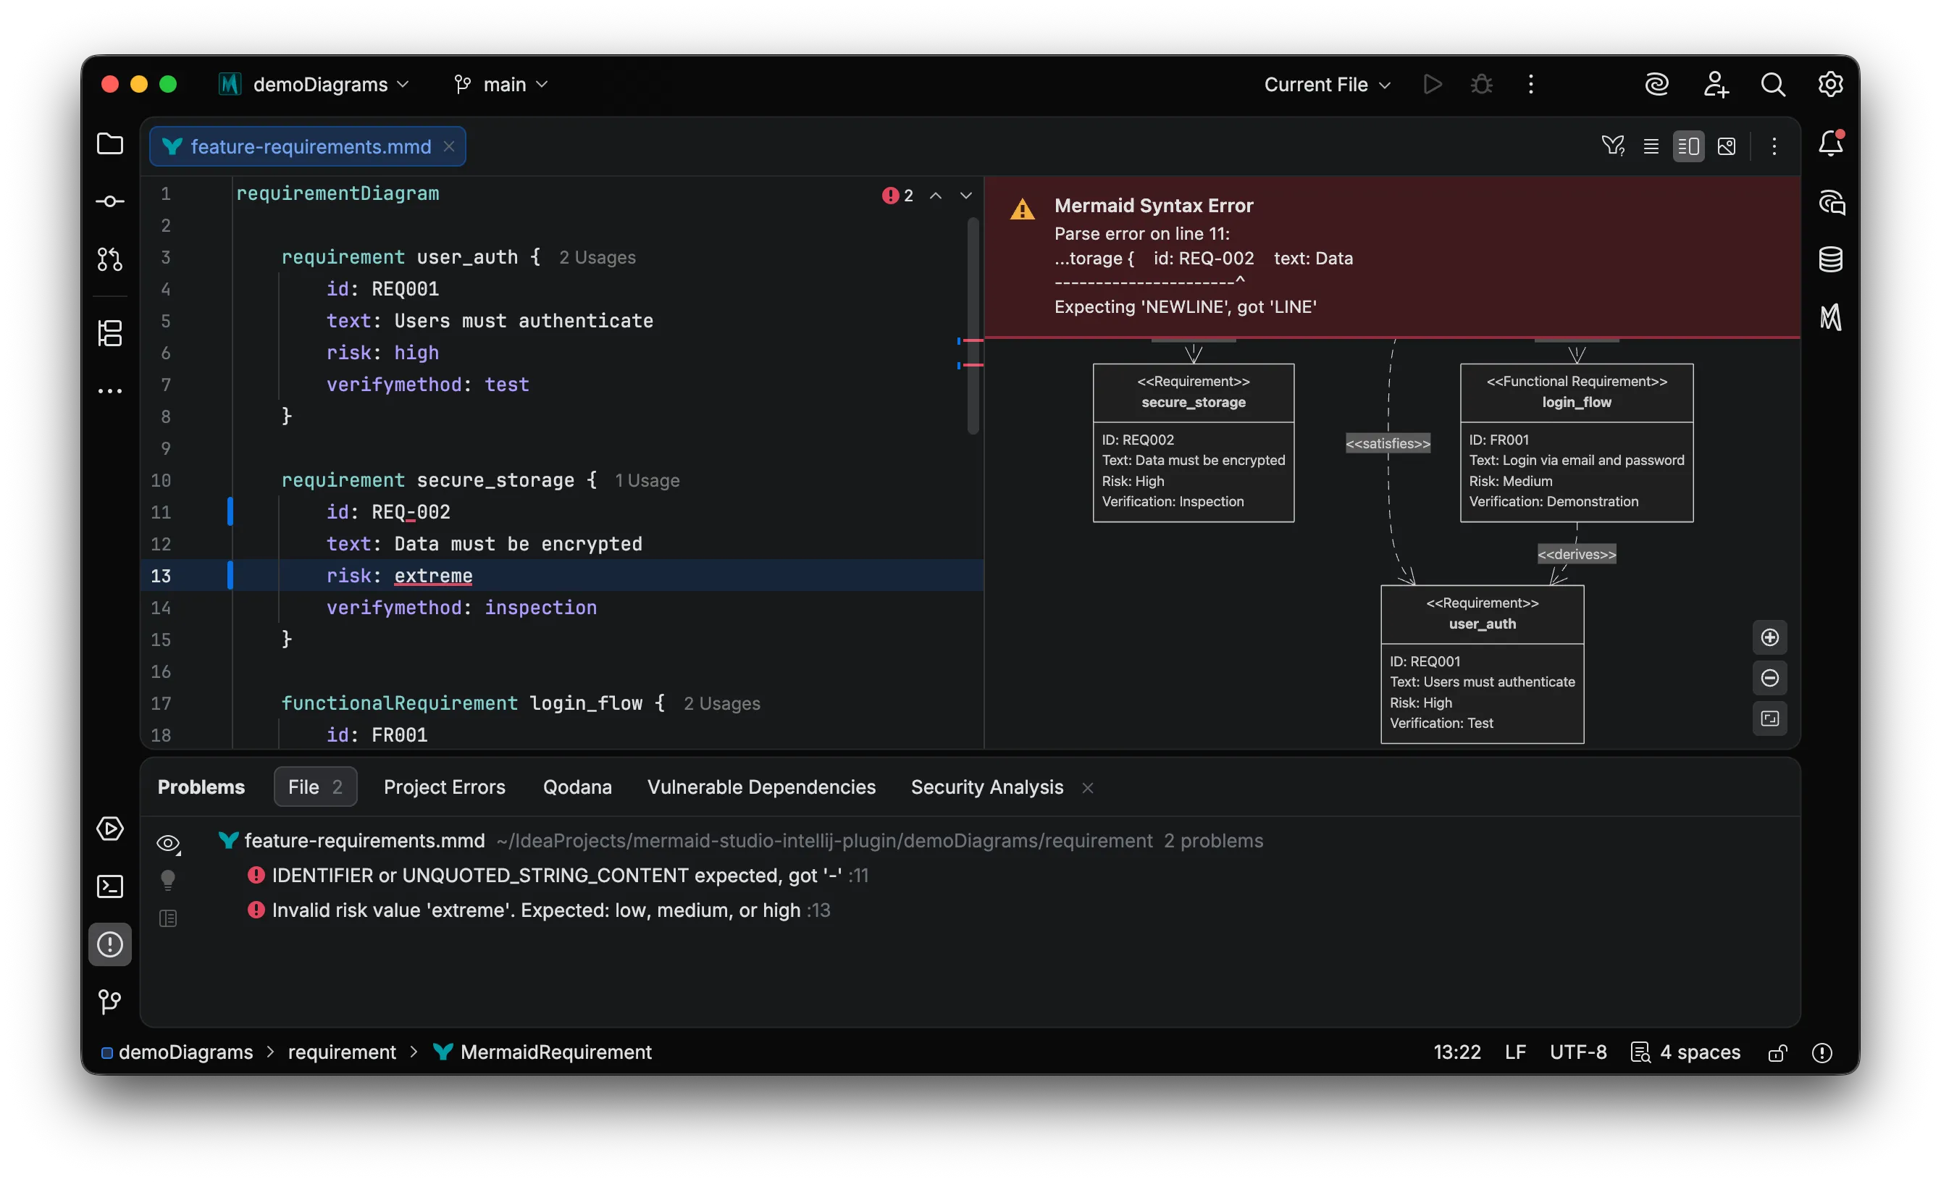
Task: Open the Pull Requests tool window
Action: click(x=109, y=259)
